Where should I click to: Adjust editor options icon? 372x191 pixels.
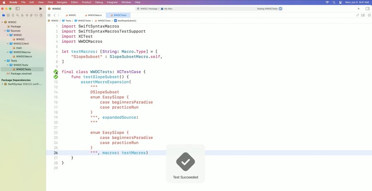(363, 15)
